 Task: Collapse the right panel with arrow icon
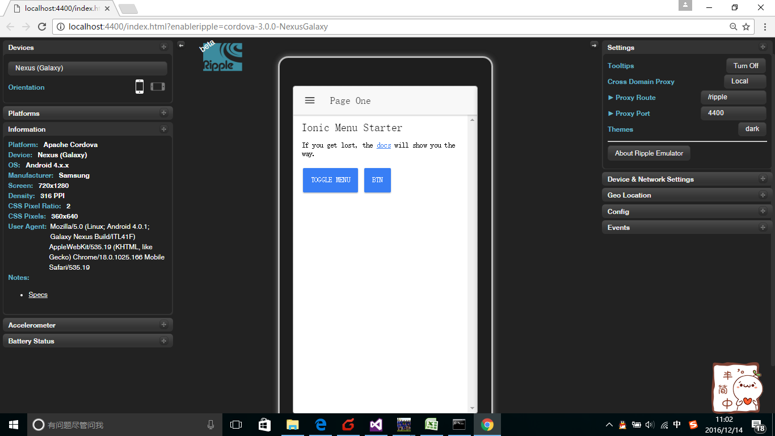(594, 45)
